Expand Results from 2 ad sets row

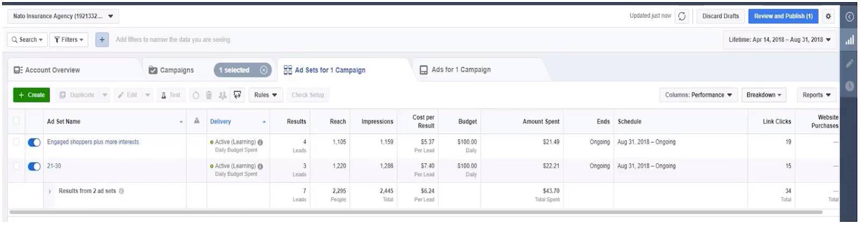[50, 191]
